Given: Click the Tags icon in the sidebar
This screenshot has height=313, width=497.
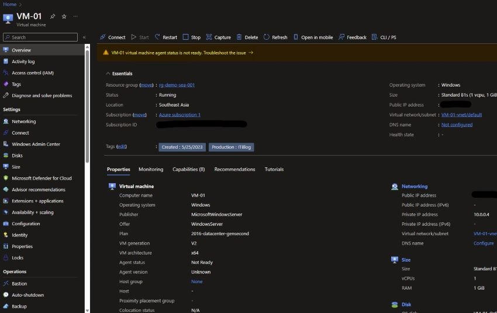Looking at the screenshot, I should click(x=6, y=84).
